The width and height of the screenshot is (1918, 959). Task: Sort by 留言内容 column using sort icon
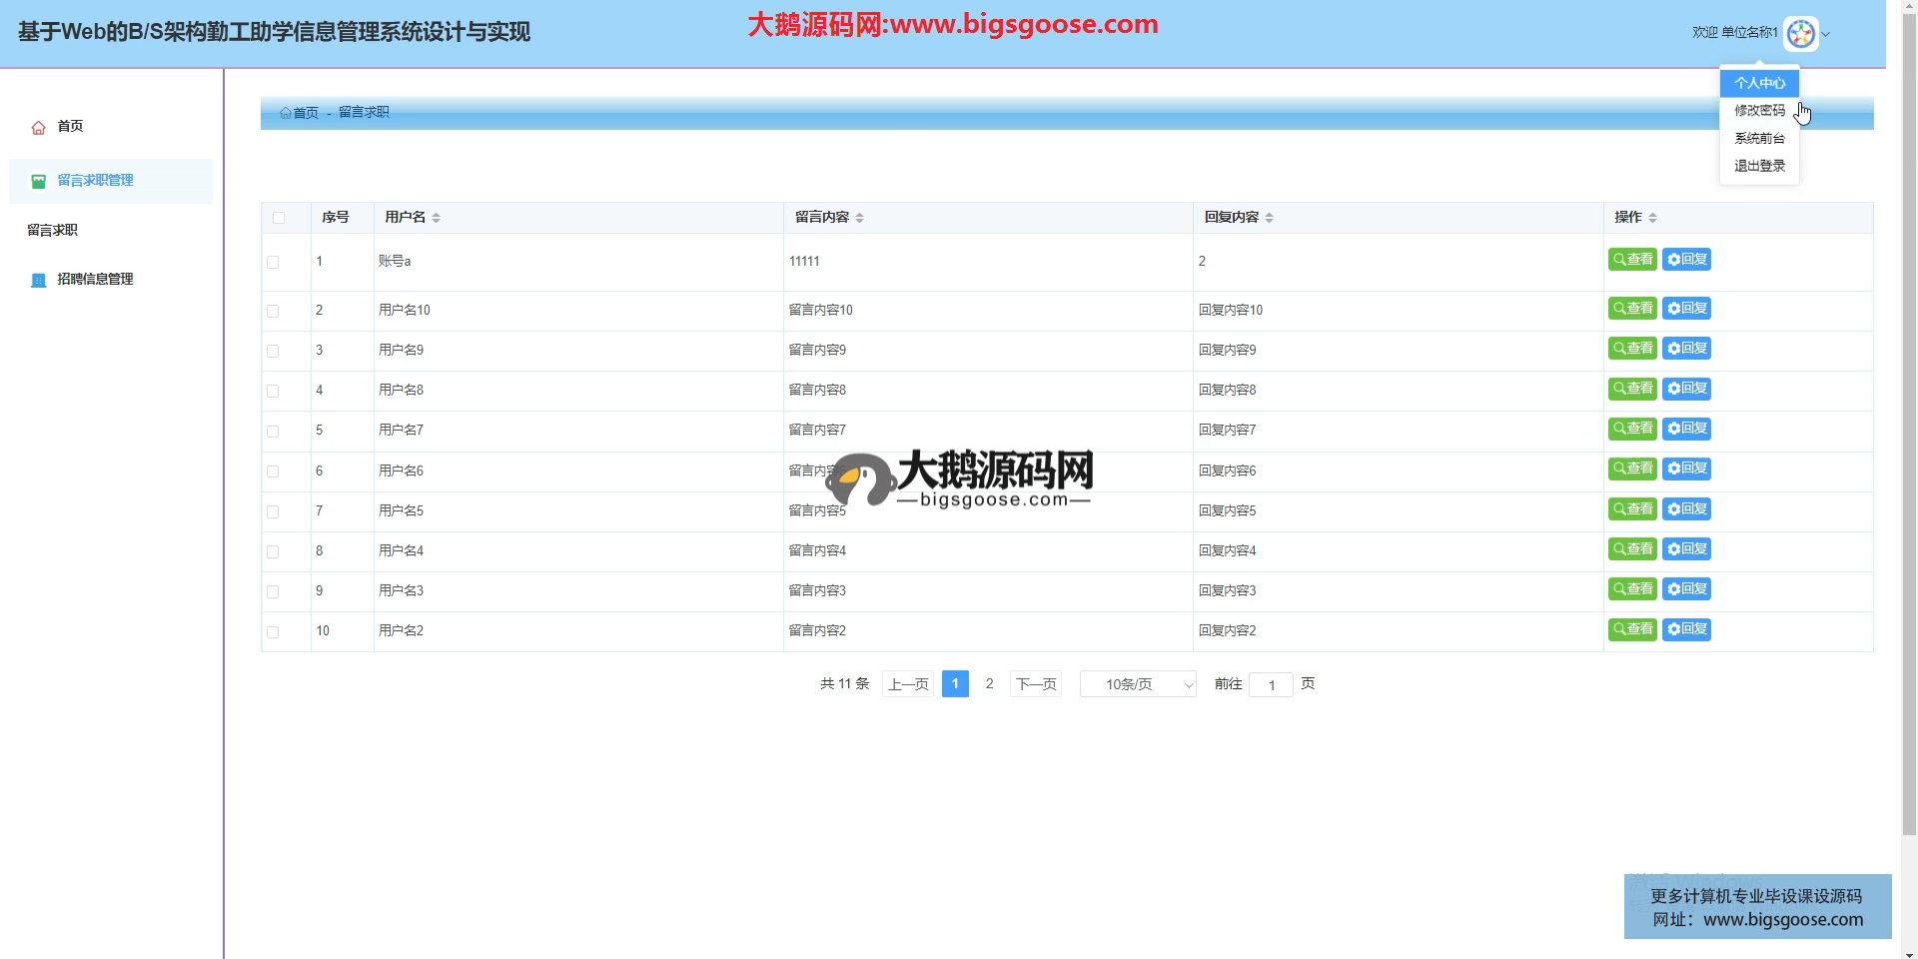pyautogui.click(x=859, y=218)
